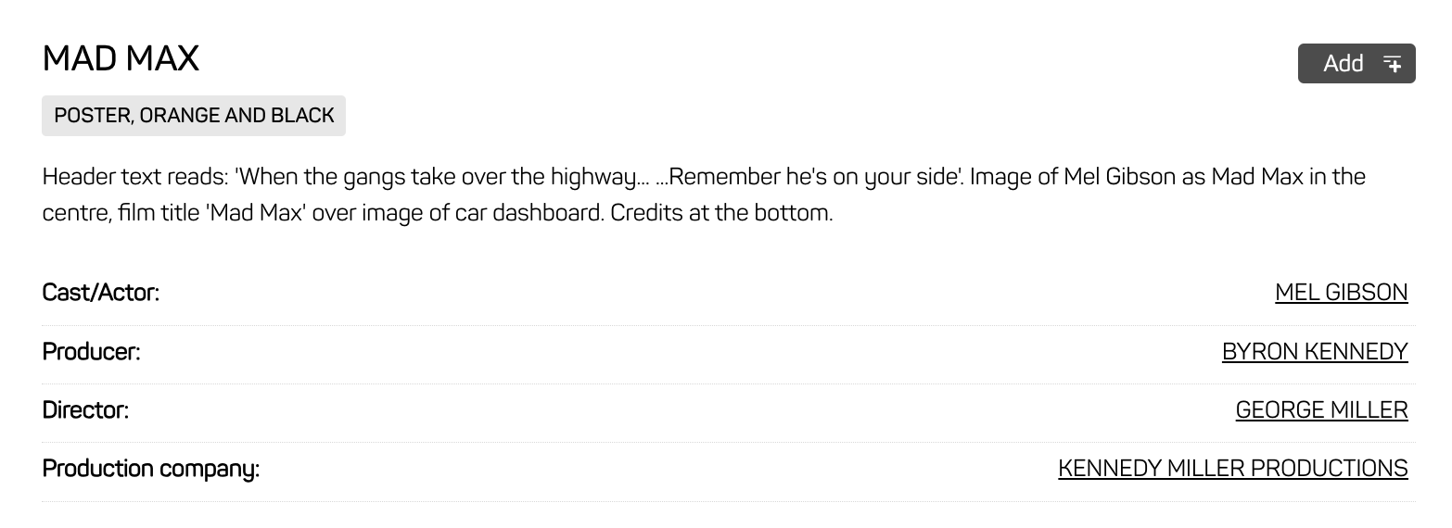
Task: Visit the Kennedy Miller Productions link
Action: (x=1232, y=469)
